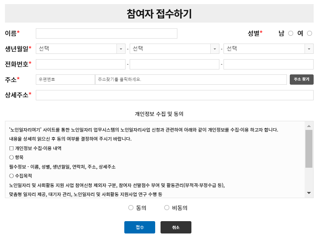The height and width of the screenshot is (238, 319).
Task: Click the 개인정보 수집 및 동의 heading
Action: [x=159, y=114]
